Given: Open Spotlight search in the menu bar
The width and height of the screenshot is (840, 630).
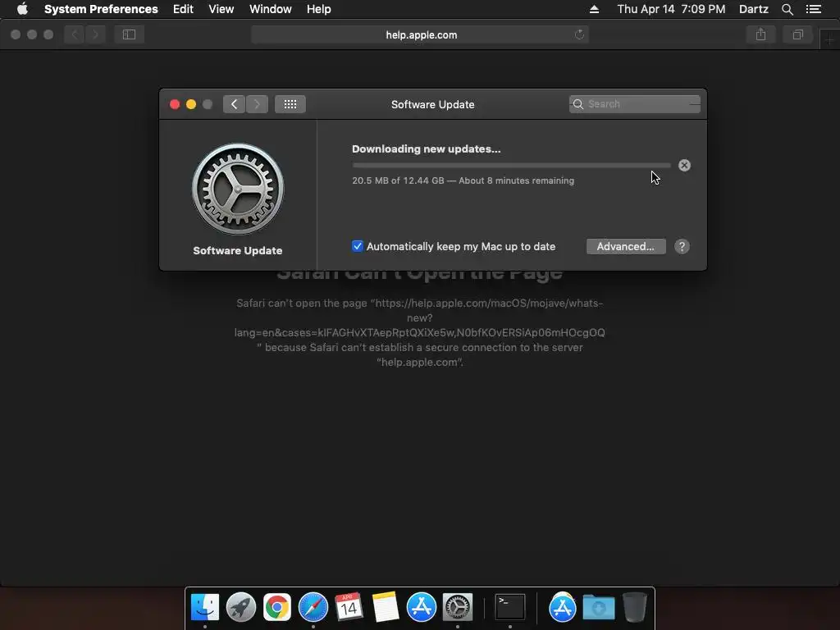Looking at the screenshot, I should point(787,9).
